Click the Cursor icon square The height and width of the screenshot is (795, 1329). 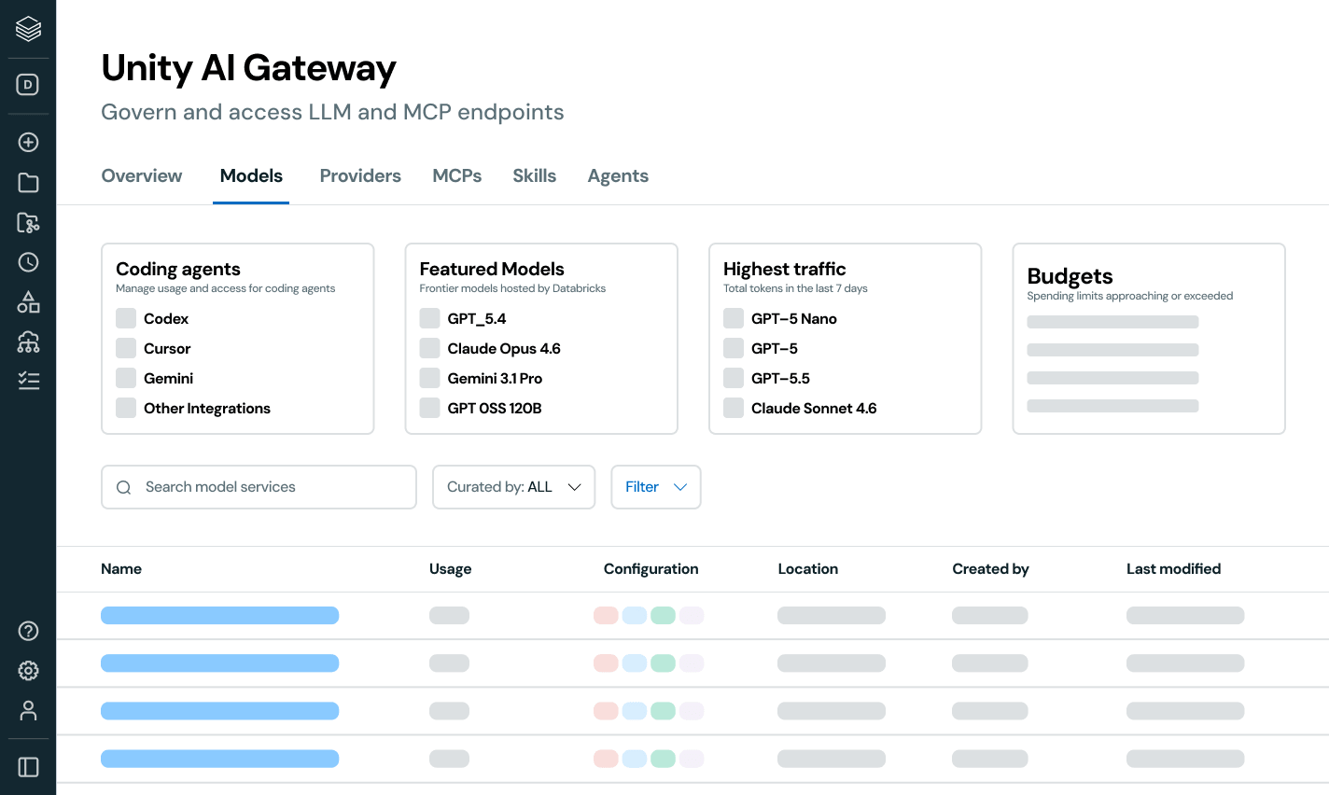pyautogui.click(x=126, y=348)
